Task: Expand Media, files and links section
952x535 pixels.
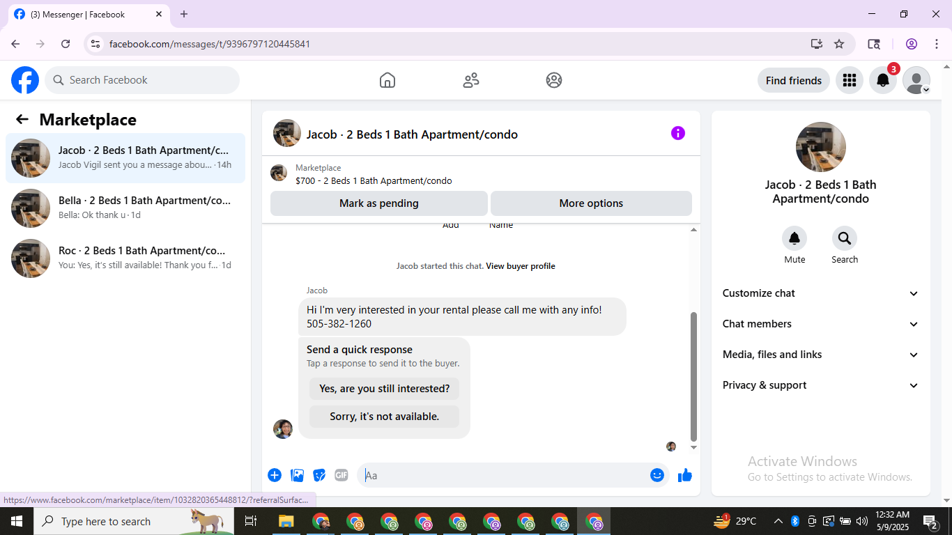Action: (821, 355)
